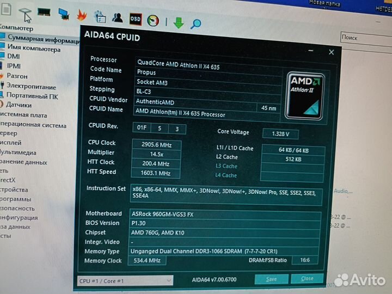Expand Устройства category in sidebar
The height and width of the screenshot is (294, 392).
click(14, 189)
